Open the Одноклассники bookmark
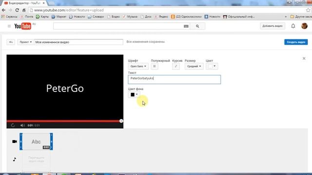The height and width of the screenshot is (175, 312). [x=186, y=17]
